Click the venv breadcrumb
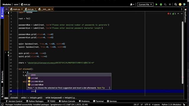Screen dimensions: 189x106 (16, 4)
